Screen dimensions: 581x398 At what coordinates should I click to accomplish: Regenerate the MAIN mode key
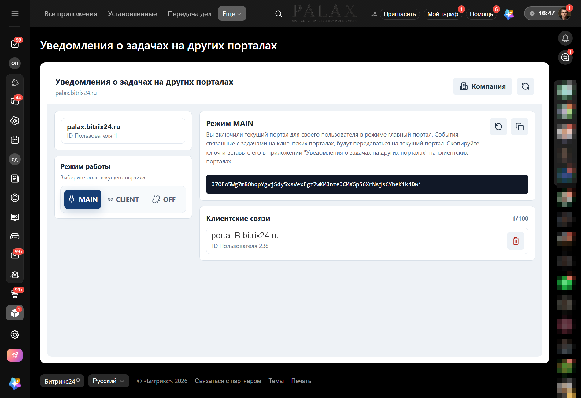coord(498,126)
